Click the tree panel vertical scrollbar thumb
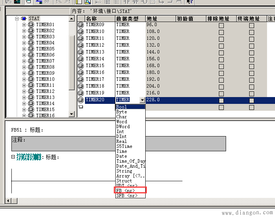The image size is (275, 218). (x=72, y=63)
